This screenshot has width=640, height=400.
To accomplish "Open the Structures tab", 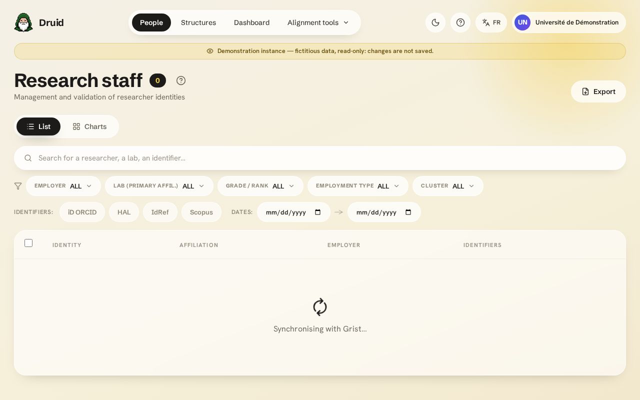I will coord(198,22).
